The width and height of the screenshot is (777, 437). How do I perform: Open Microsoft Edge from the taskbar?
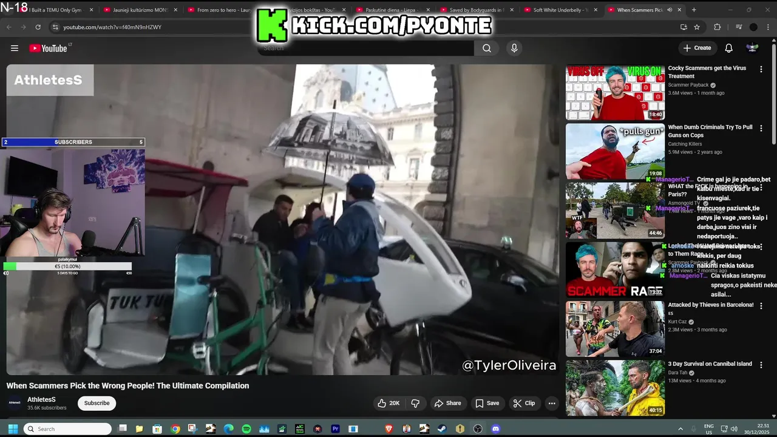[228, 429]
